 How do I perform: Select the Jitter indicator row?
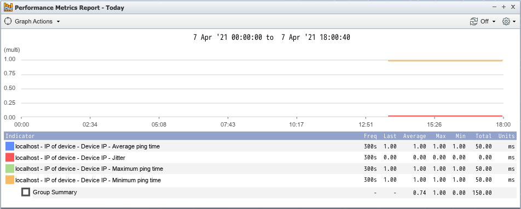[x=260, y=158]
